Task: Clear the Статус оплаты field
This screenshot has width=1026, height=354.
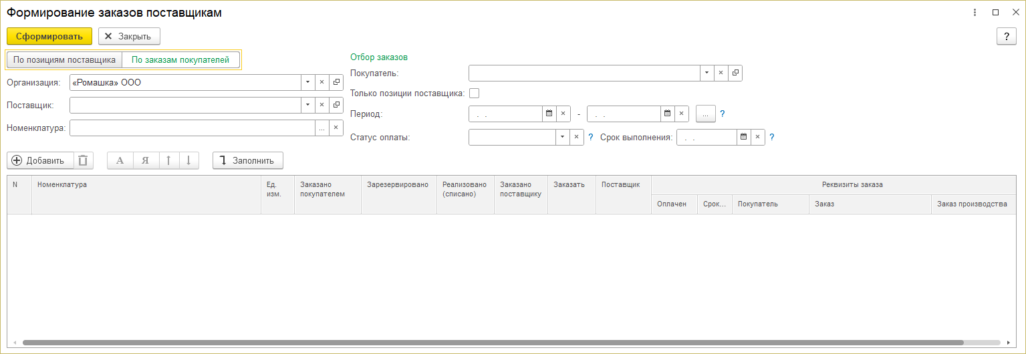Action: [x=578, y=137]
